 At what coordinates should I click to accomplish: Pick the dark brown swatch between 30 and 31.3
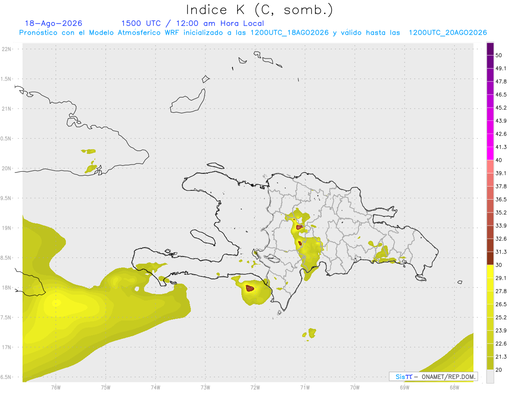[x=490, y=258]
